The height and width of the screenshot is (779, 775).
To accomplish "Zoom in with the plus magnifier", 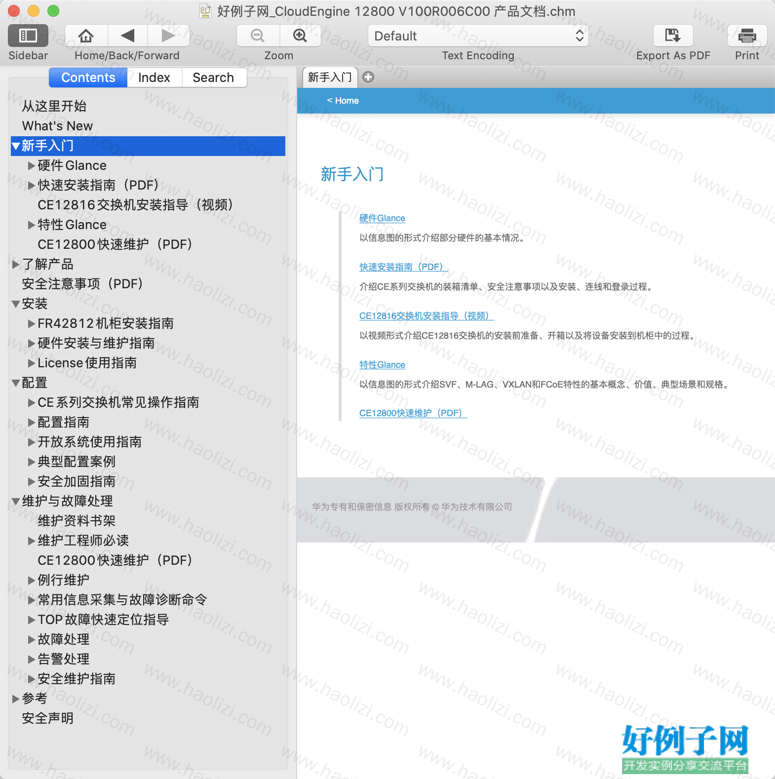I will [x=300, y=36].
